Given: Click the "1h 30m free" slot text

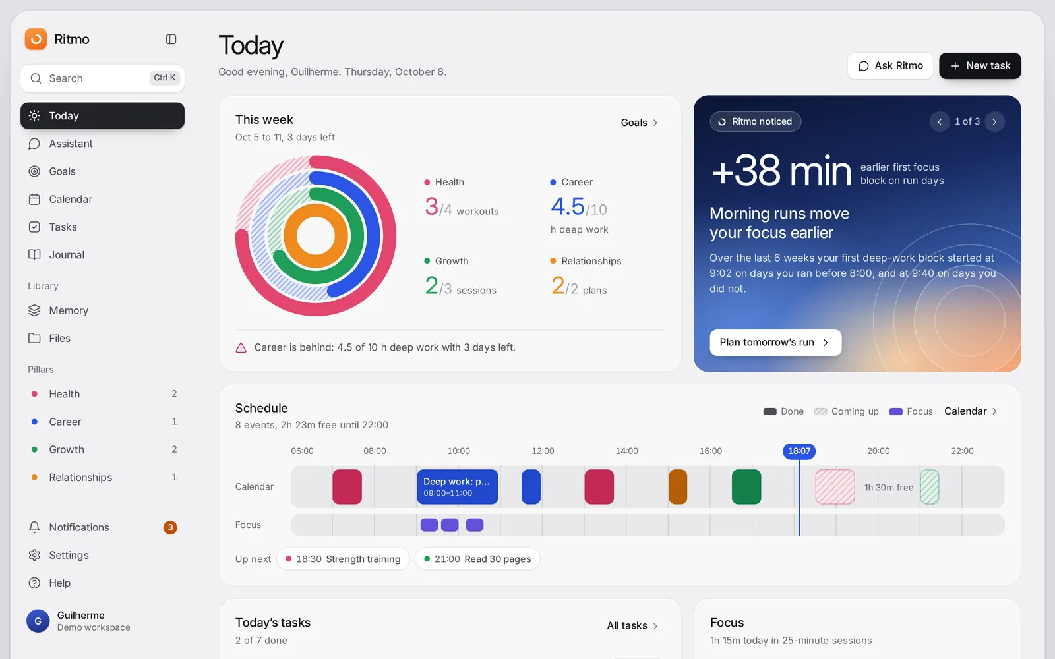Looking at the screenshot, I should tap(889, 488).
